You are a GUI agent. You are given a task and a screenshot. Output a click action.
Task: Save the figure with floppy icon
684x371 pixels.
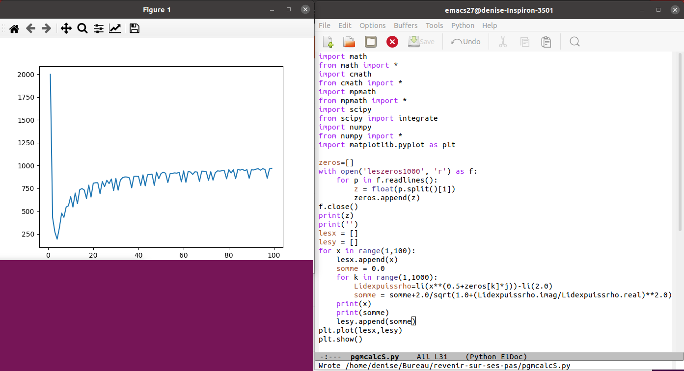coord(135,29)
